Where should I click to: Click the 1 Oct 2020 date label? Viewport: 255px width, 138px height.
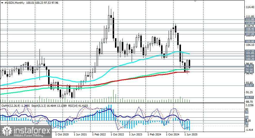click(x=62, y=135)
